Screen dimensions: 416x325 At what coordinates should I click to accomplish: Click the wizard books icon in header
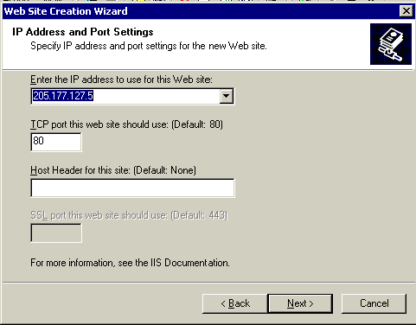[391, 44]
